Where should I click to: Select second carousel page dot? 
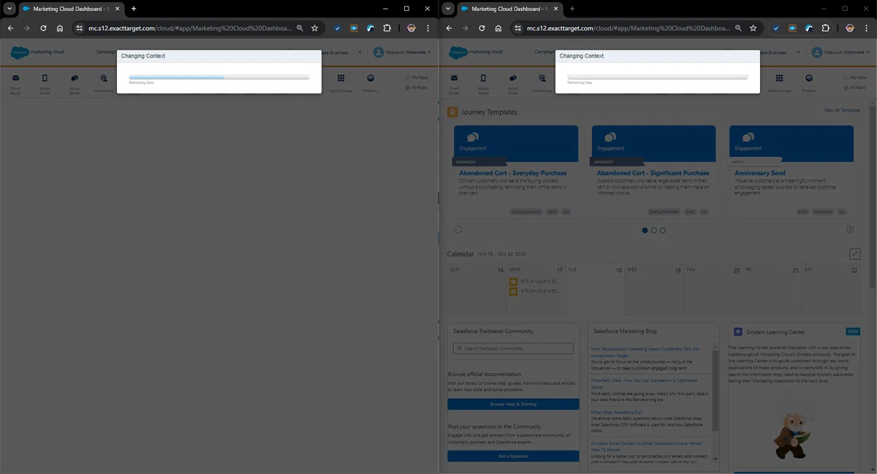(x=654, y=230)
